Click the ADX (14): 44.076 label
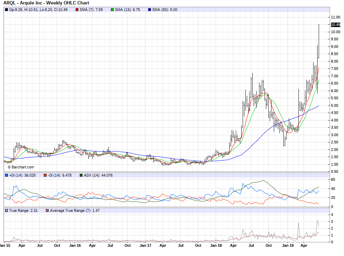Image resolution: width=344 pixels, height=256 pixels. (x=98, y=175)
